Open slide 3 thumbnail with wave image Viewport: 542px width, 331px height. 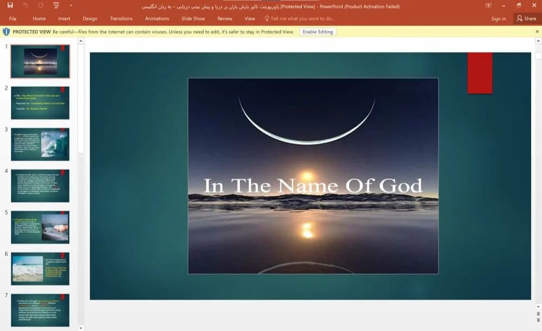pyautogui.click(x=40, y=144)
